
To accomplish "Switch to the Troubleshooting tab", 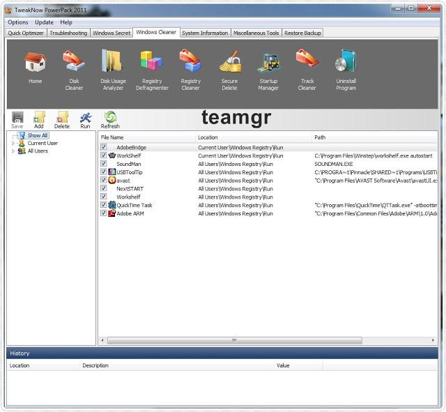I will 68,33.
